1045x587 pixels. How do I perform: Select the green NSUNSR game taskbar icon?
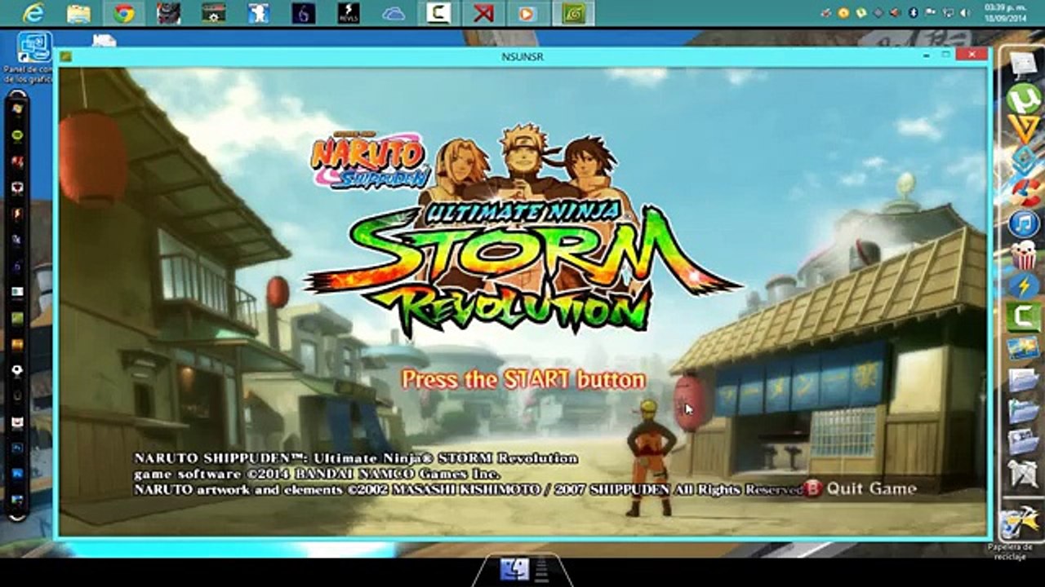click(x=573, y=13)
